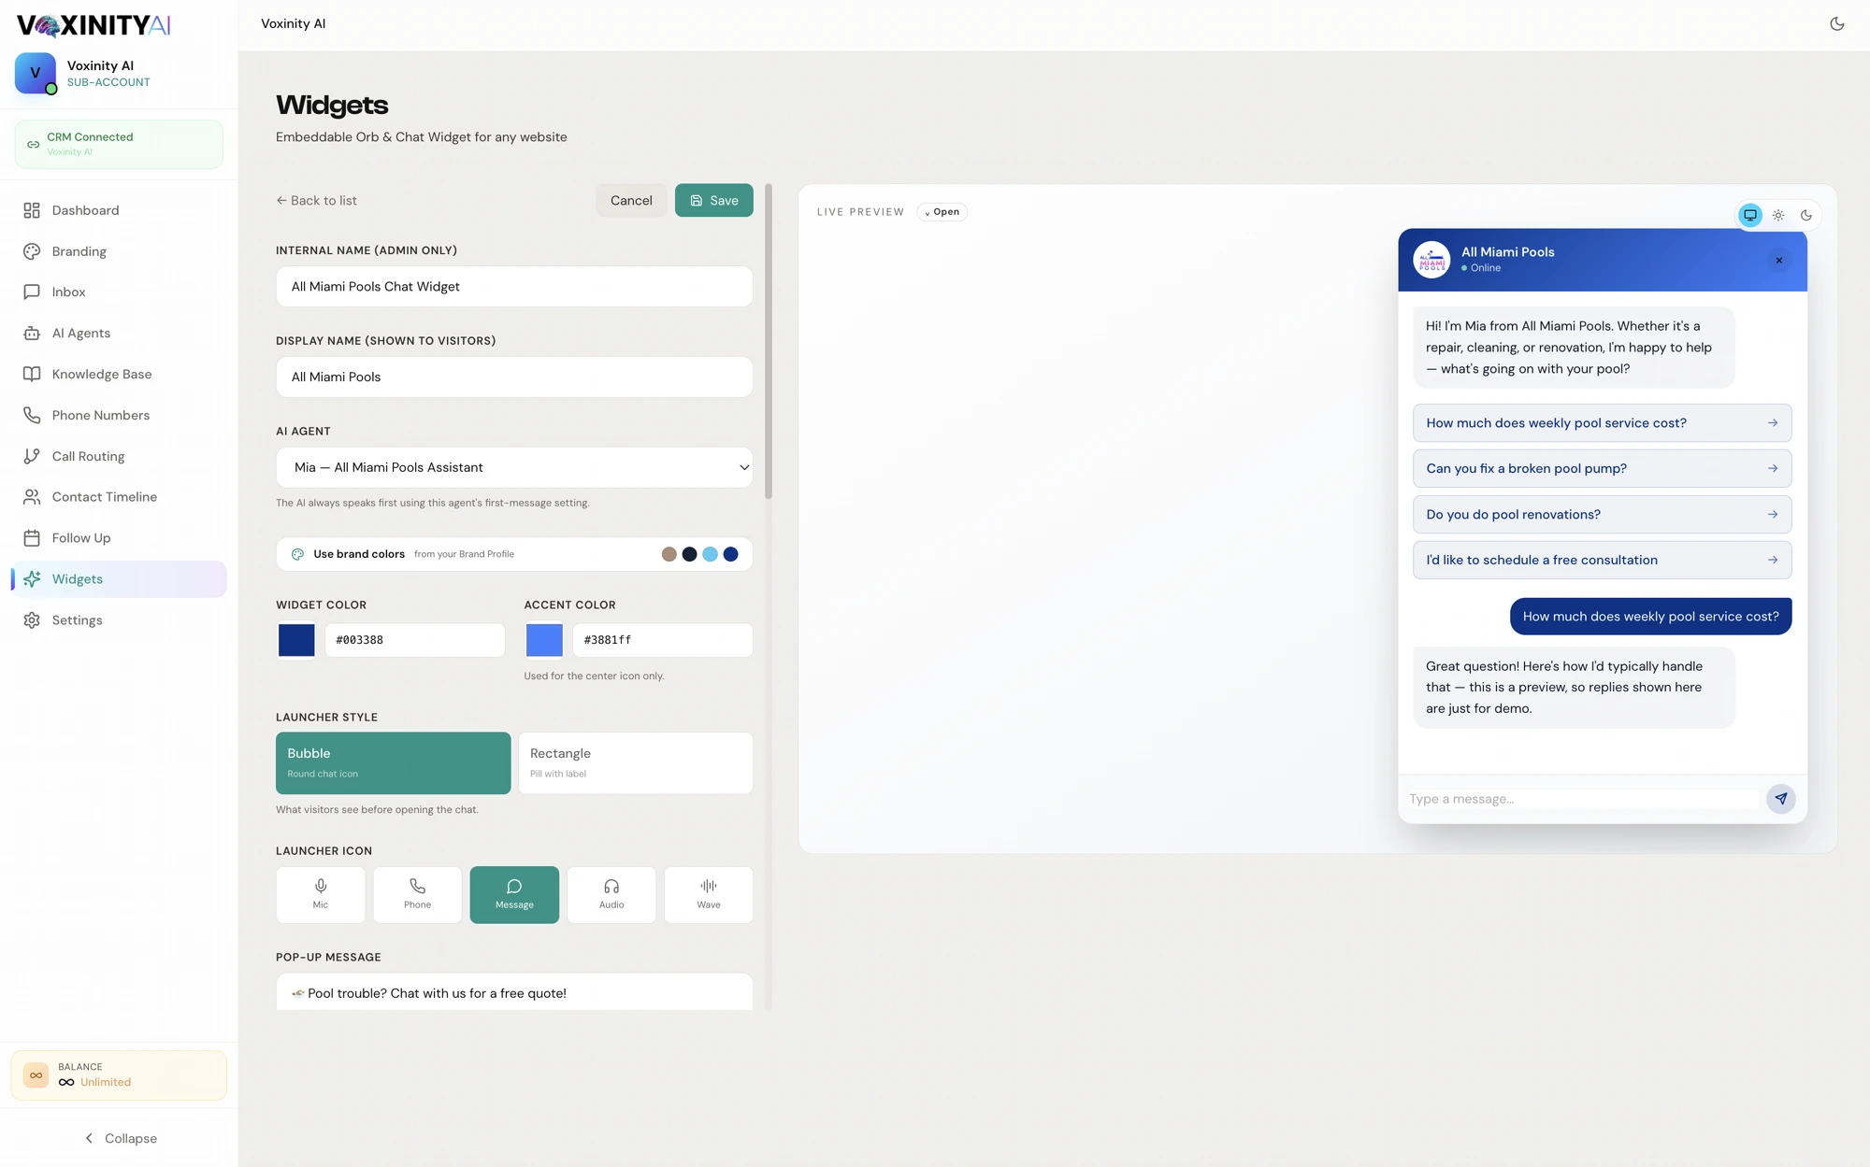Viewport: 1870px width, 1167px height.
Task: Click the Save button
Action: click(714, 200)
